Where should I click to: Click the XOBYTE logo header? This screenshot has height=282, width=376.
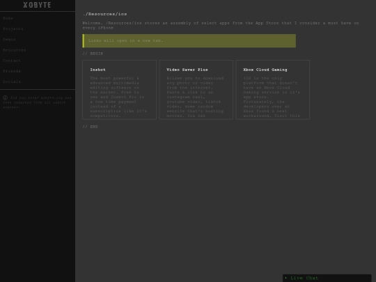37,5
